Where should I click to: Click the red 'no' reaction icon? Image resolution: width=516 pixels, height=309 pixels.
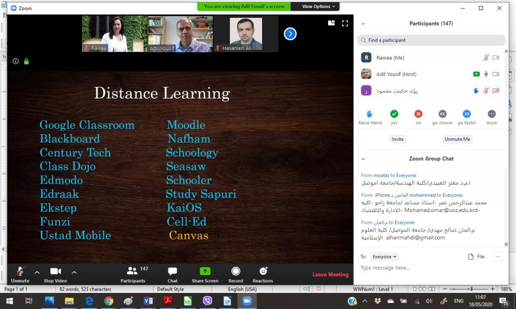pyautogui.click(x=418, y=114)
